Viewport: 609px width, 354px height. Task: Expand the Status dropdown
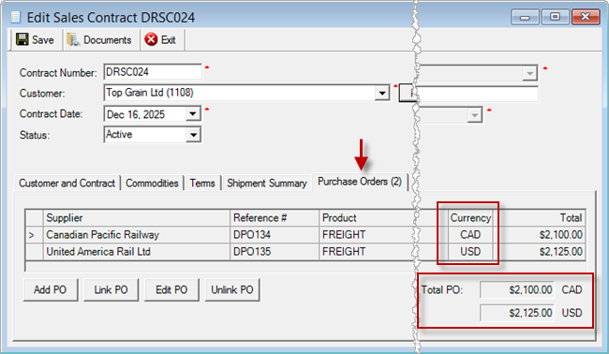point(193,135)
